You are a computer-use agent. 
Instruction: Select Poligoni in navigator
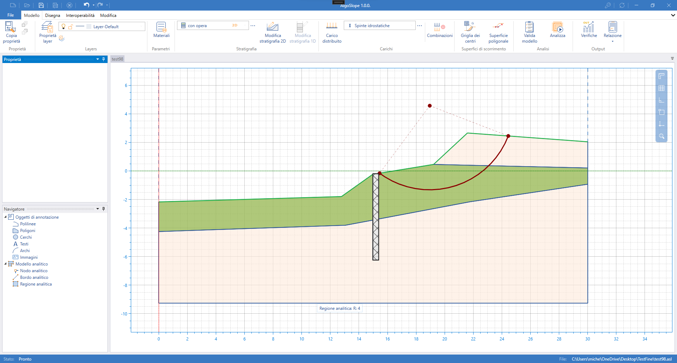[28, 231]
